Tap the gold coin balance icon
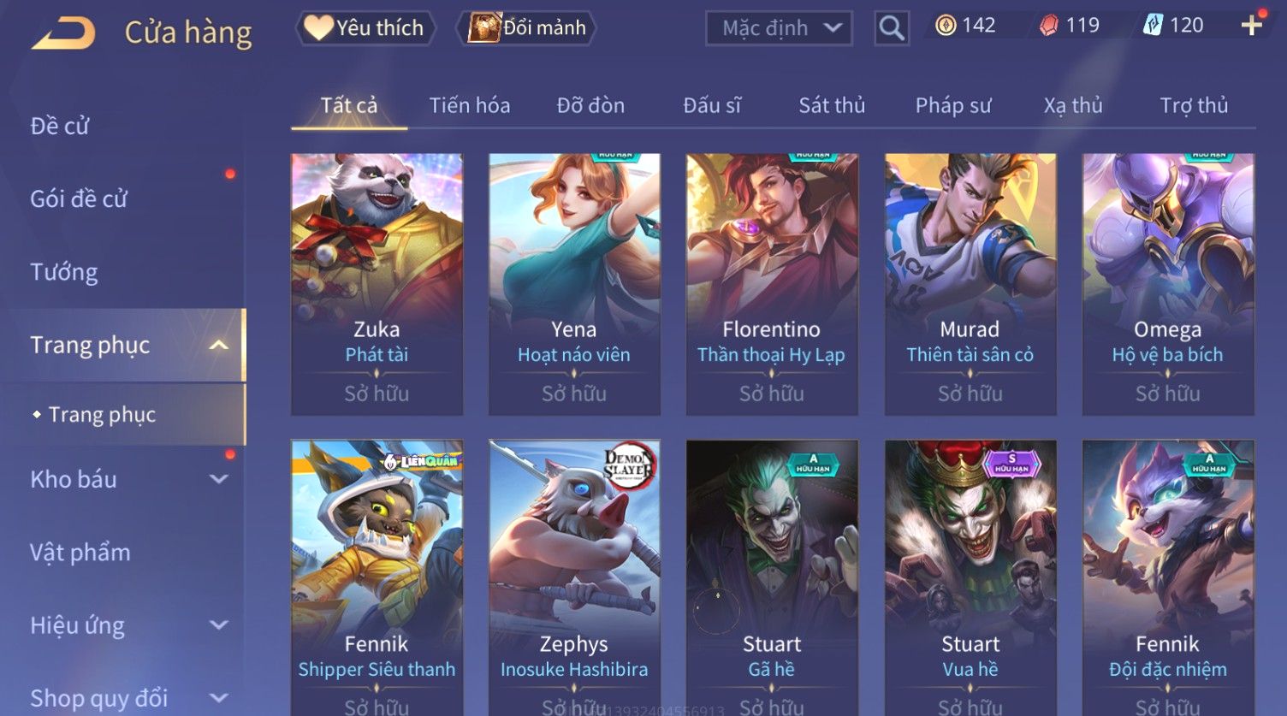 click(945, 26)
